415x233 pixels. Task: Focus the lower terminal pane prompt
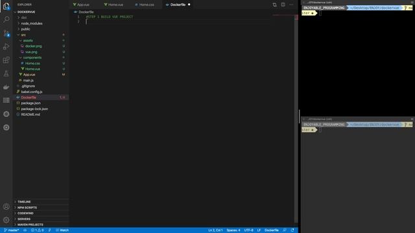(320, 129)
